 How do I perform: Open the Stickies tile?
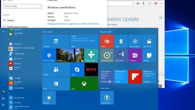pos(149,55)
